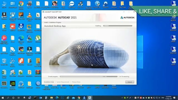Open the Wondershare Filmora desktop shortcut

point(29,51)
